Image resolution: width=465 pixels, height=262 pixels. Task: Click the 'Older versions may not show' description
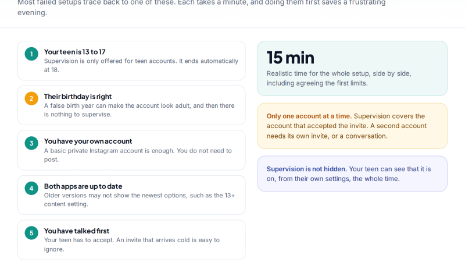click(139, 200)
